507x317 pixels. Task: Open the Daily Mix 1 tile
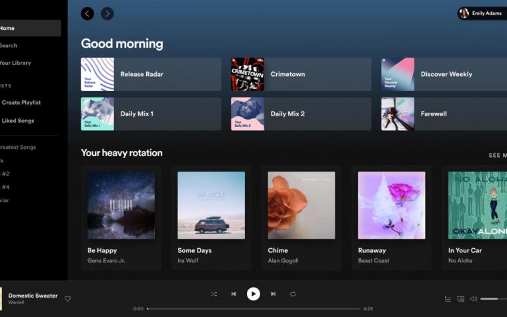click(x=151, y=114)
